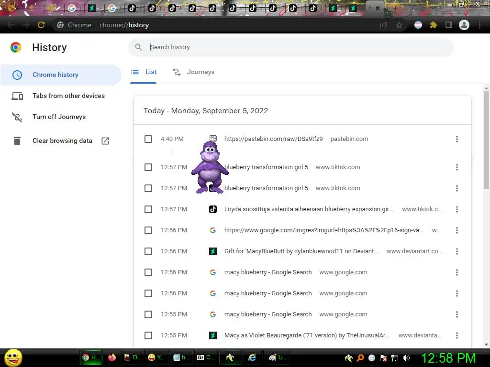Image resolution: width=490 pixels, height=367 pixels.
Task: Click the network tray icon
Action: 395,358
